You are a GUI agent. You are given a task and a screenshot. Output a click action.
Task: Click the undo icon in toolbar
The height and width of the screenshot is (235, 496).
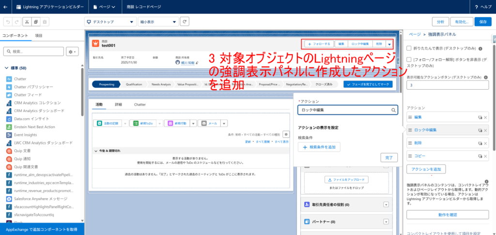[8, 22]
